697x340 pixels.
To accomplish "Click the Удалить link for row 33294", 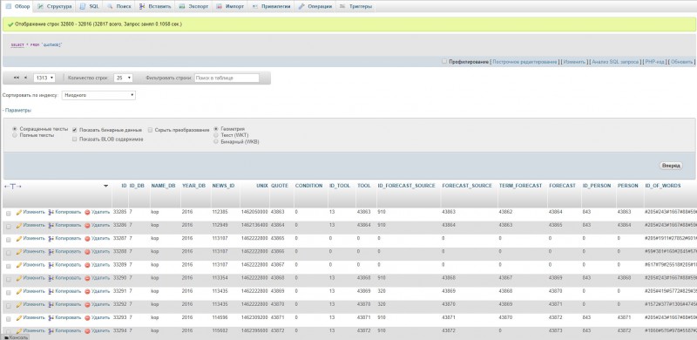I will pyautogui.click(x=100, y=331).
